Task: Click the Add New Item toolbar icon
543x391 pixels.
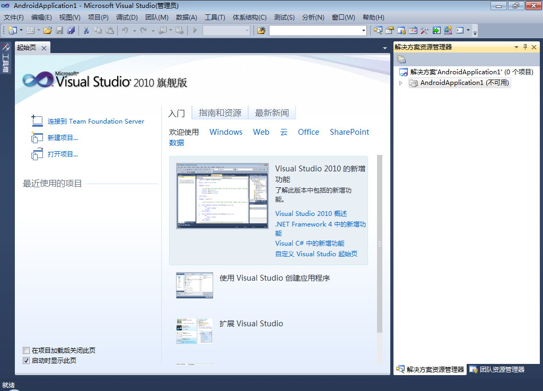Action: pos(30,30)
